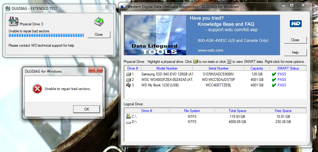Click logical Drive # column header
This screenshot has height=152, width=318.
(x=147, y=111)
